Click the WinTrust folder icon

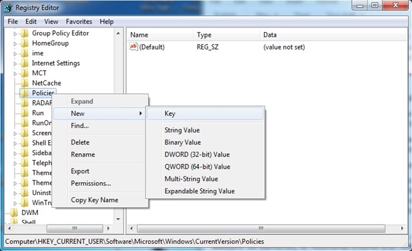point(24,203)
